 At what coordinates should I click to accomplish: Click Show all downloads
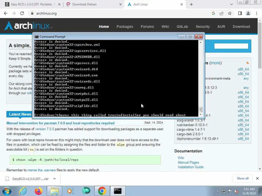tap(243, 178)
